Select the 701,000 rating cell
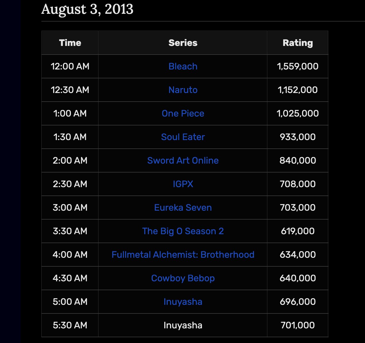 click(298, 325)
